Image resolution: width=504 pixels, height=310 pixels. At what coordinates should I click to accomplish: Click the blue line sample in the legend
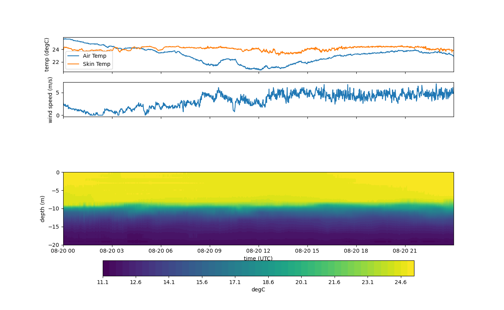click(73, 56)
